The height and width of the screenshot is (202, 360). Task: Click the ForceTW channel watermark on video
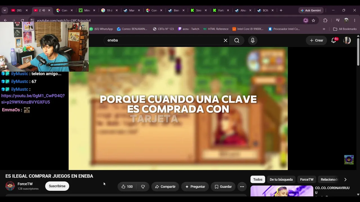tap(349, 160)
